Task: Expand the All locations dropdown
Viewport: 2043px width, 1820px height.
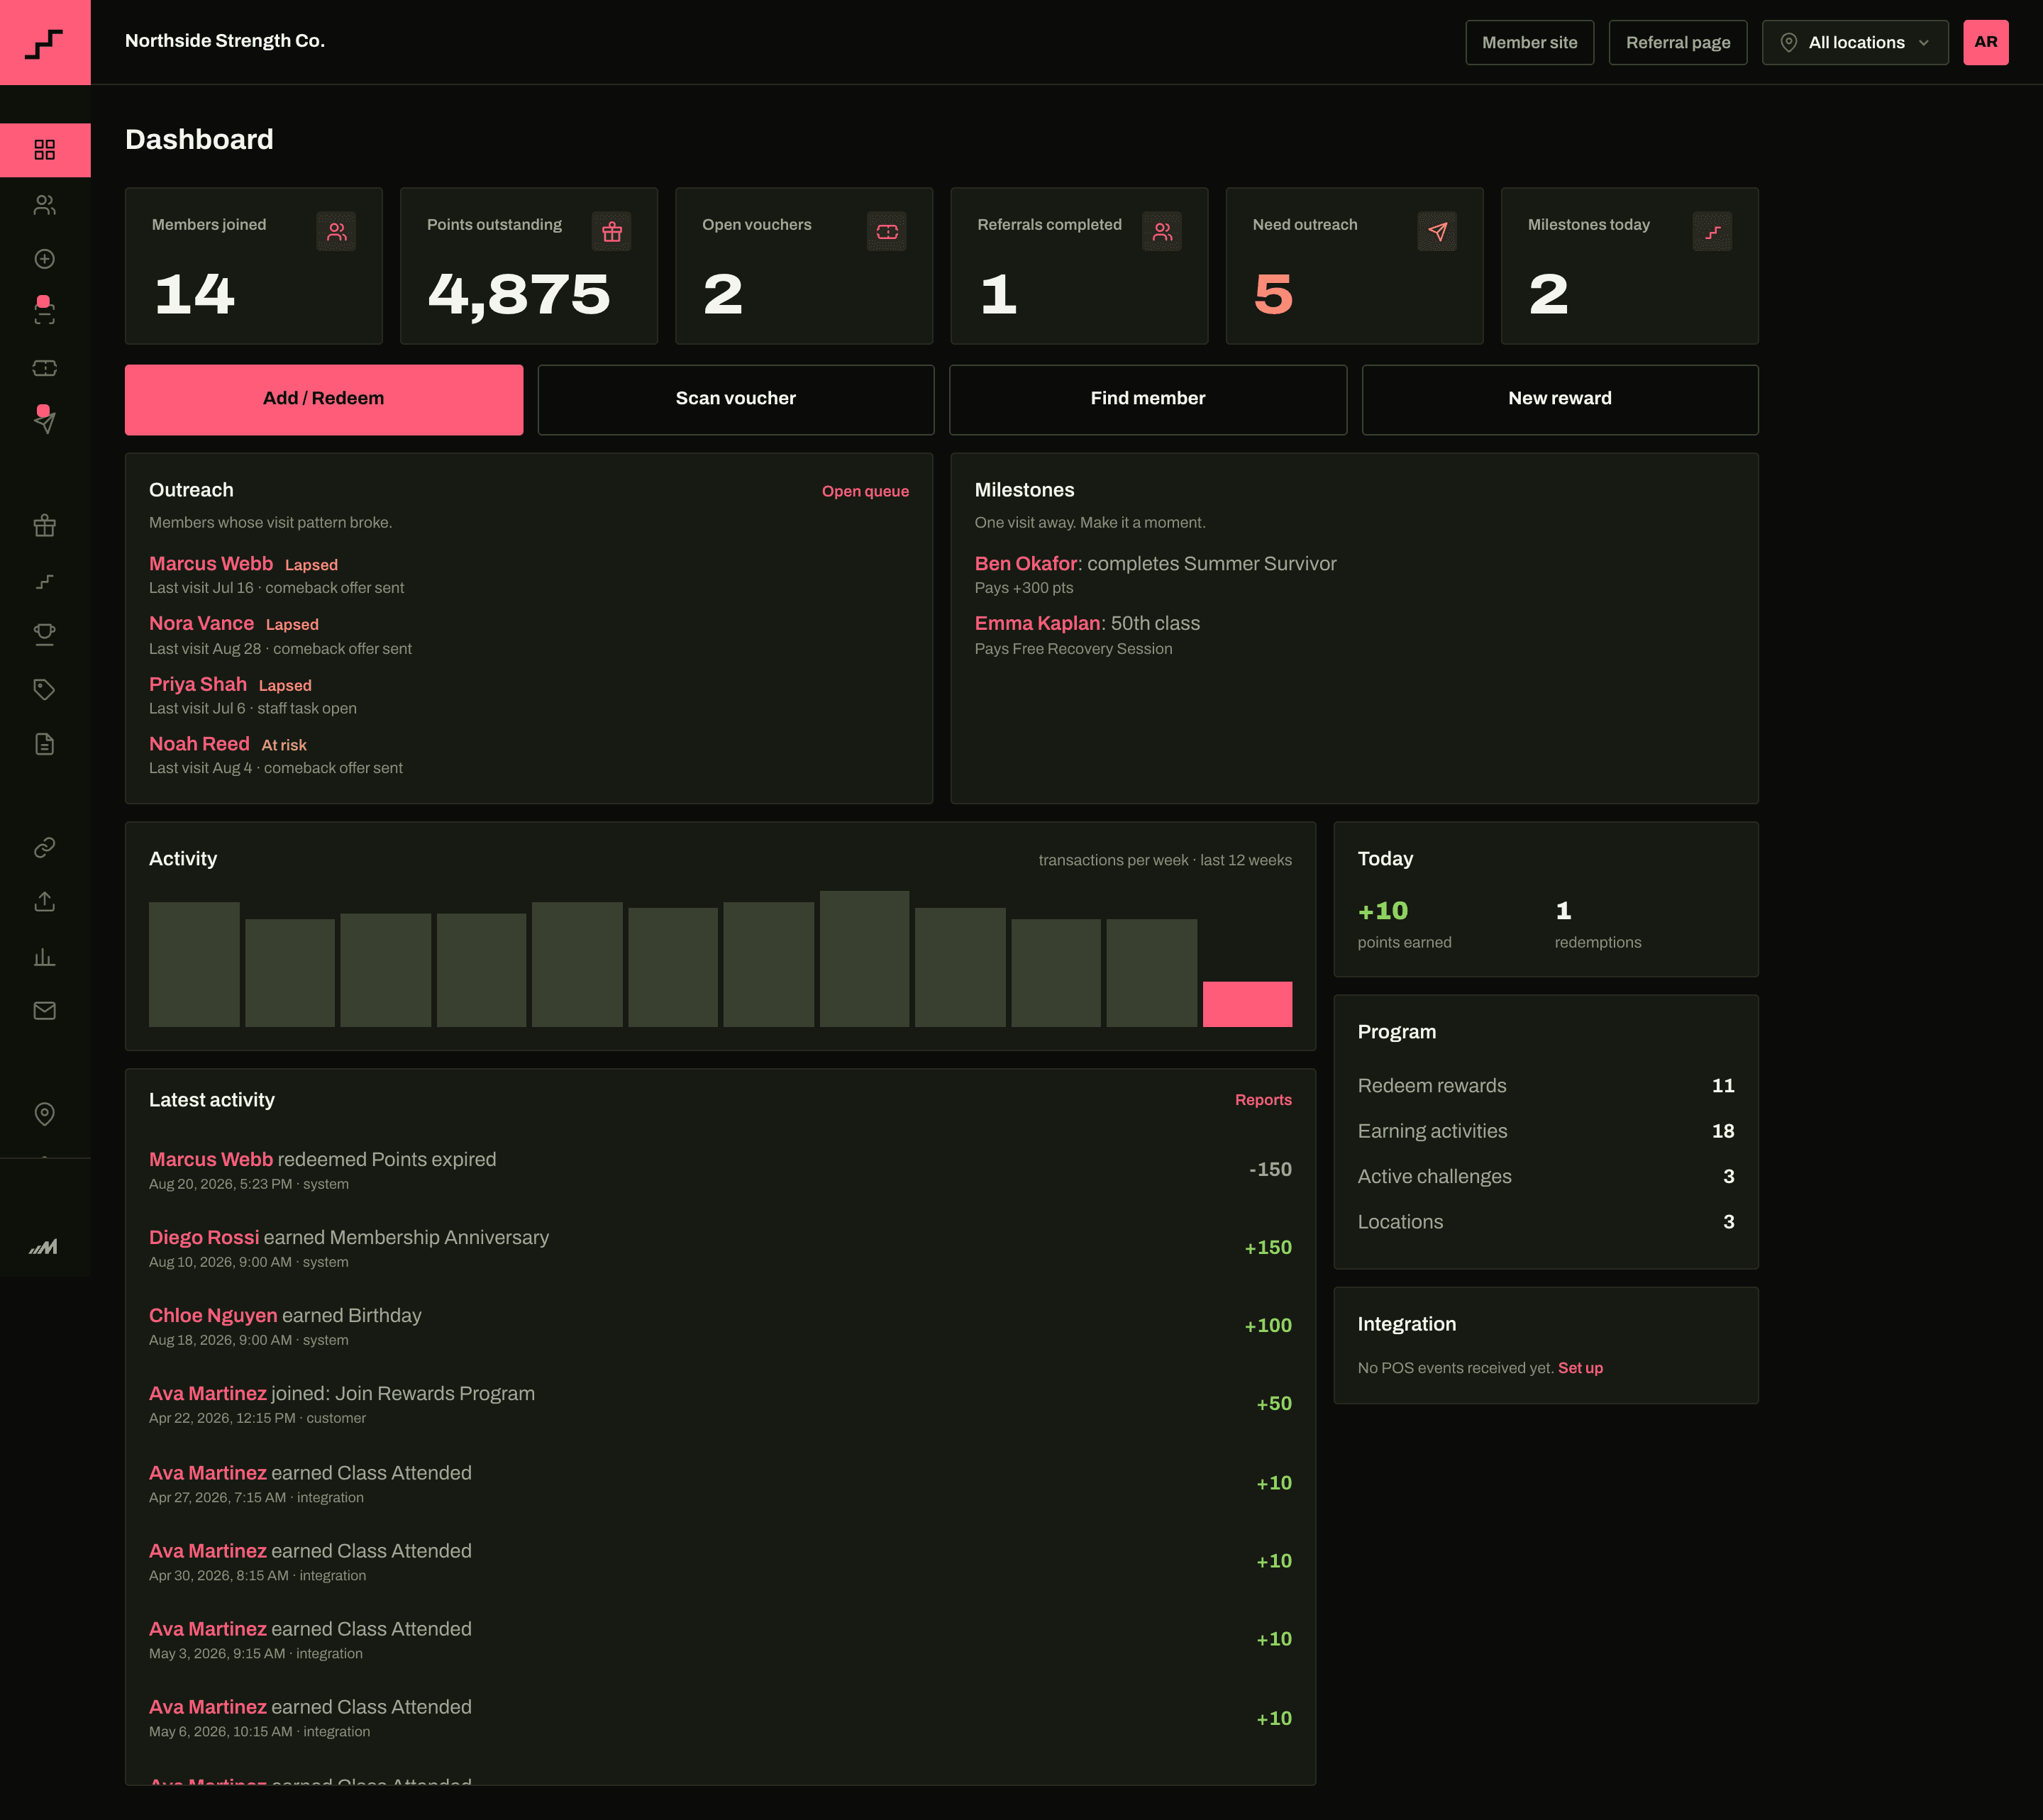Action: click(x=1855, y=42)
